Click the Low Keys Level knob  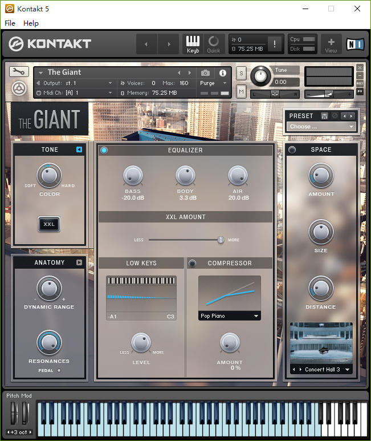click(x=141, y=342)
